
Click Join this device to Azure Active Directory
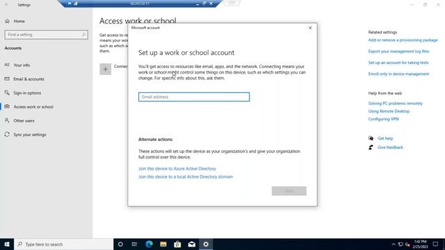(x=177, y=168)
